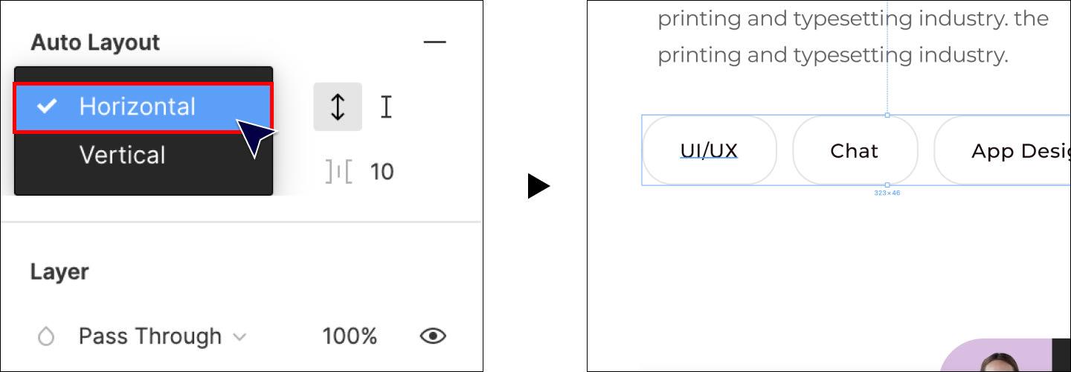
Task: Click the spacing between items icon
Action: [339, 172]
